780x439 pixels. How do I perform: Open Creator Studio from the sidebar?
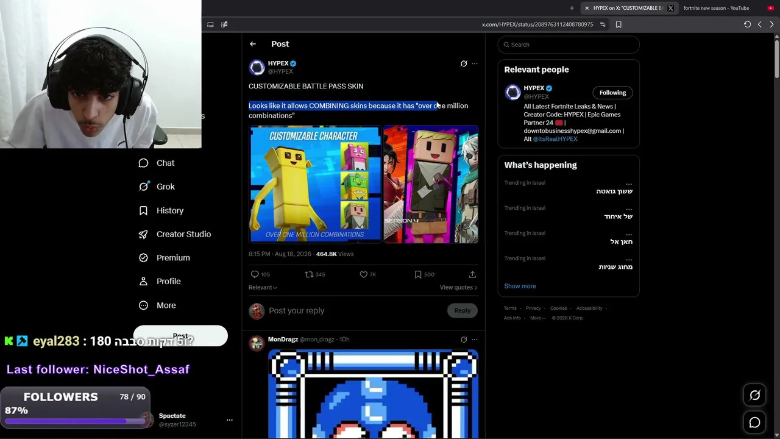(183, 234)
